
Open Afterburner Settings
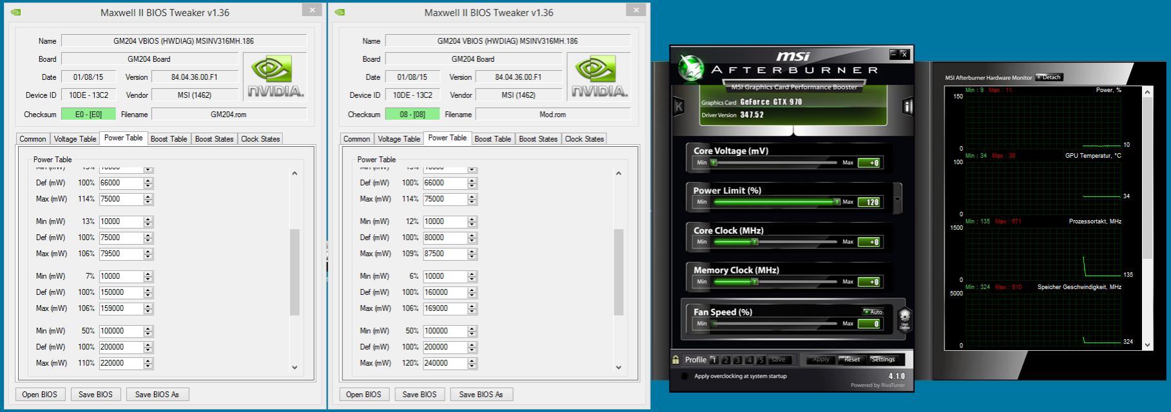click(x=883, y=360)
